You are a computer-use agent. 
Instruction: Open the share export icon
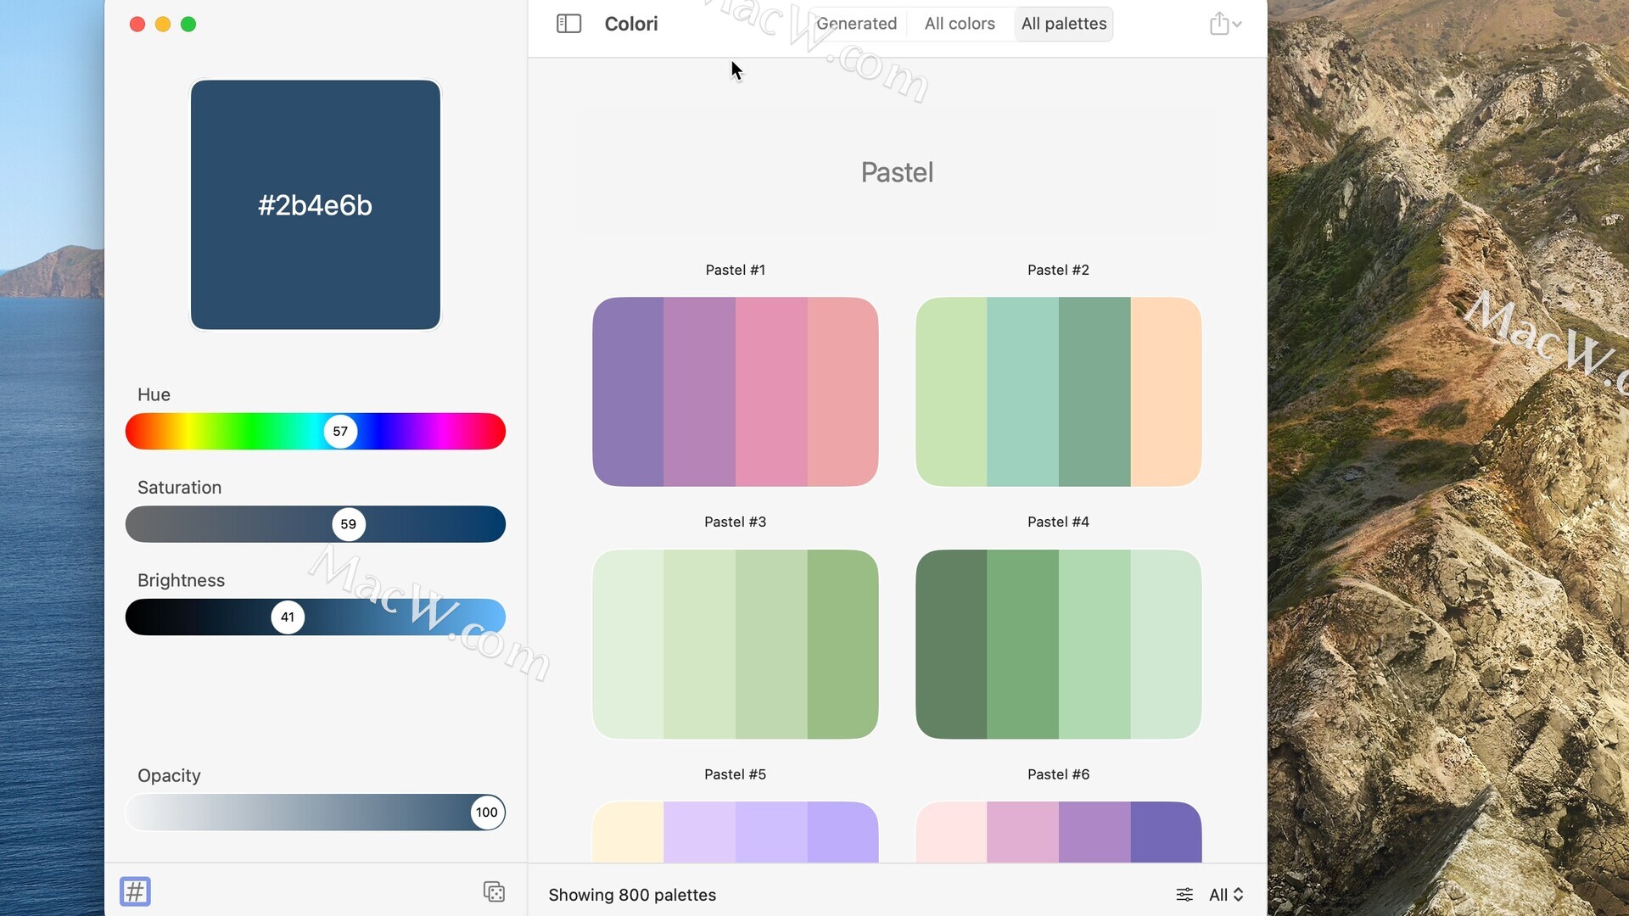tap(1219, 23)
